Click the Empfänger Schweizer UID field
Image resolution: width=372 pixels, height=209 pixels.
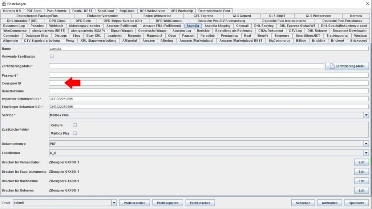[x=209, y=107]
